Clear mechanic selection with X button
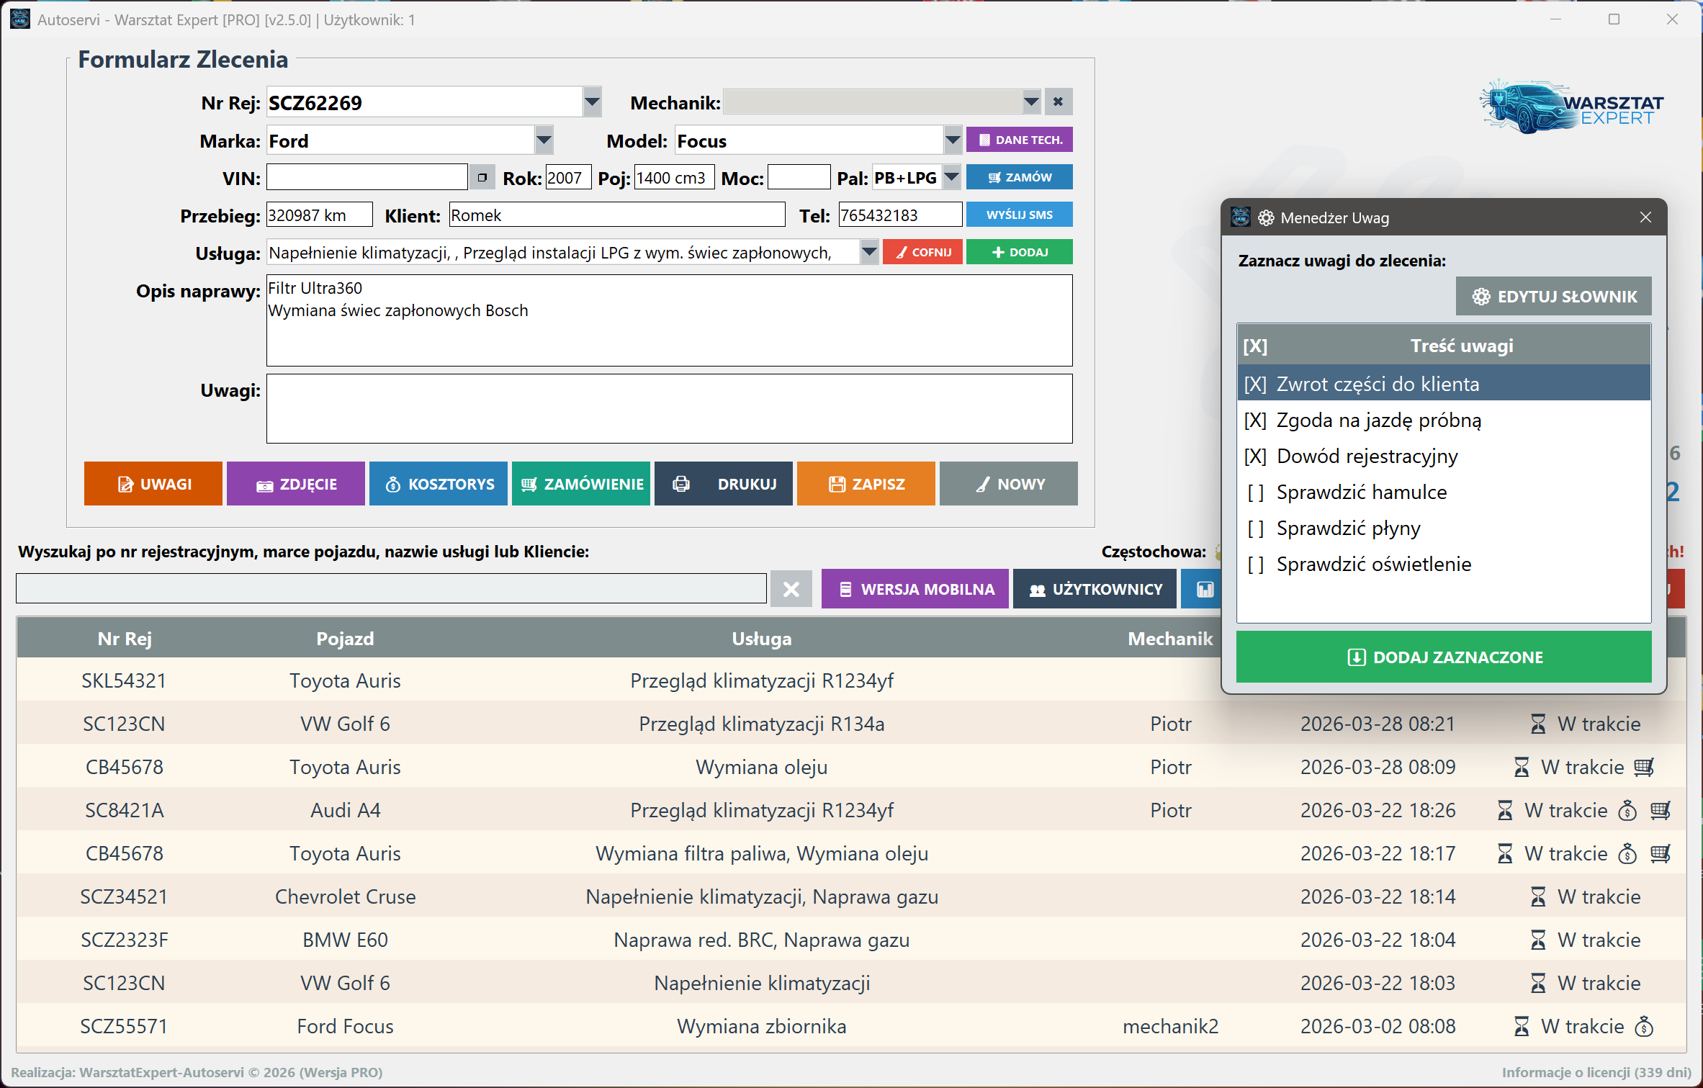The image size is (1703, 1088). (1058, 102)
